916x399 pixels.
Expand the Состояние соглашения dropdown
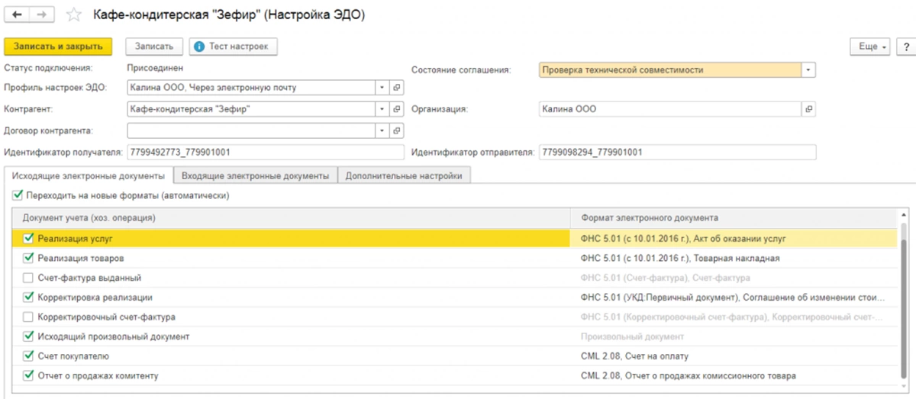pyautogui.click(x=808, y=70)
